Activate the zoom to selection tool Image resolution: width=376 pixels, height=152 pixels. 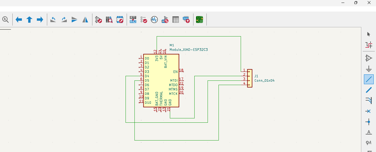(5, 20)
